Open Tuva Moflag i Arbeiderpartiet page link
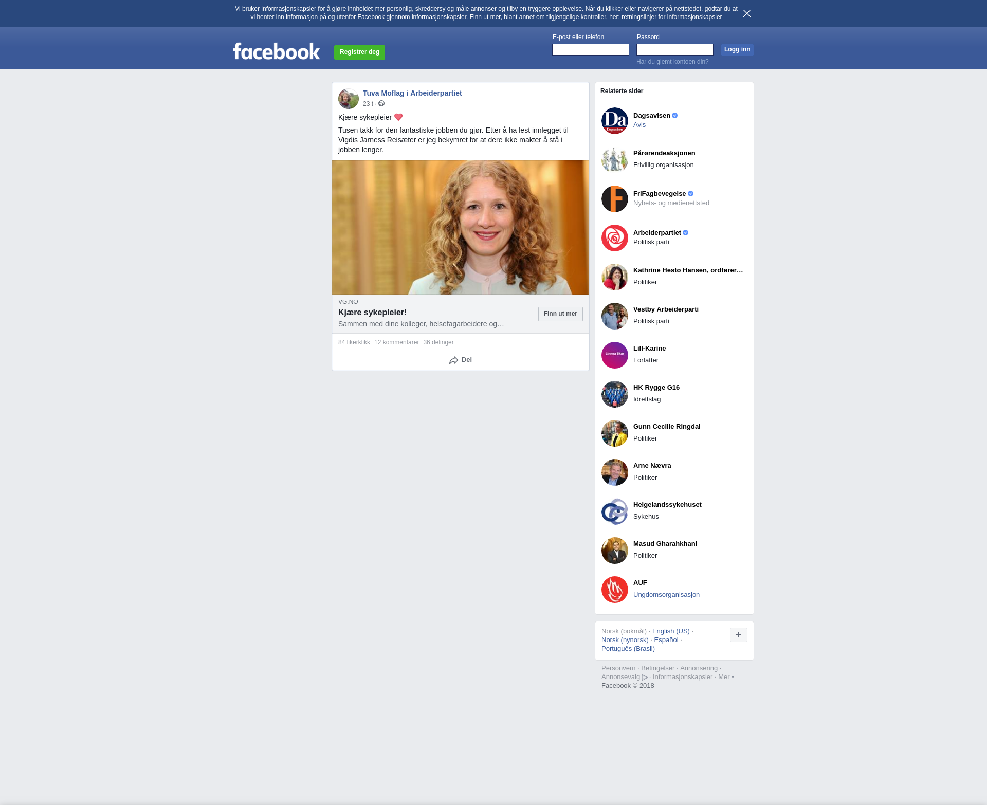Screen dimensions: 987x805 (x=412, y=93)
